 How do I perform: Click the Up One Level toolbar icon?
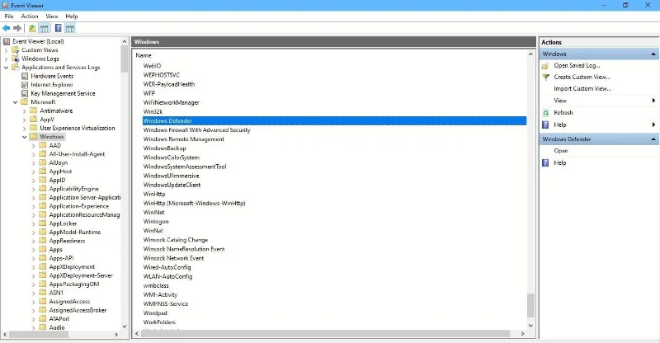click(32, 28)
